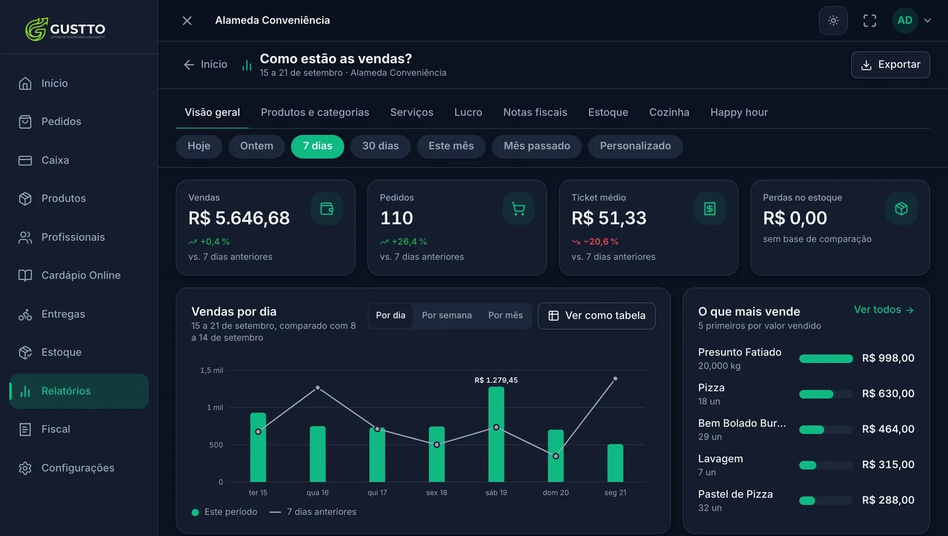Open the AD user menu chevron
This screenshot has height=536, width=948.
pyautogui.click(x=928, y=21)
